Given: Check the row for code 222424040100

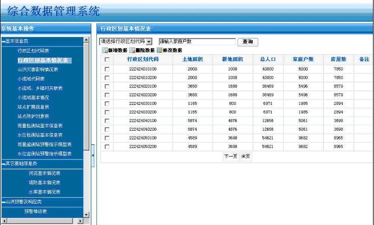Looking at the screenshot, I should coord(107,121).
